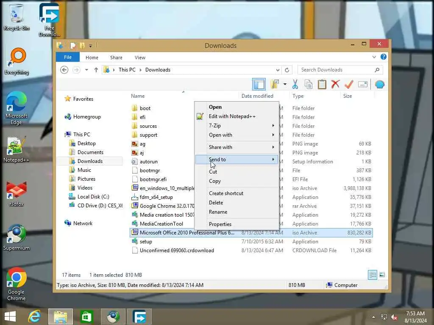Open the File ribbon tab
This screenshot has height=325, width=434.
[x=68, y=57]
